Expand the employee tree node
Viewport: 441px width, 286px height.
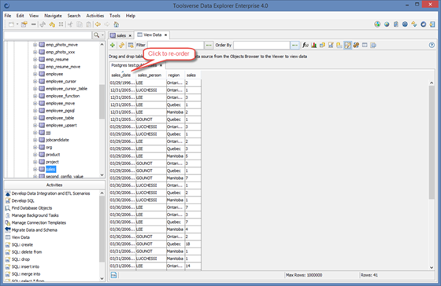[x=35, y=74]
